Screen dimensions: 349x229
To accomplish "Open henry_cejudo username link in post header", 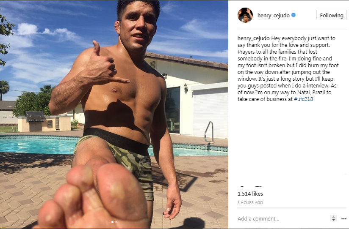I will [x=273, y=15].
